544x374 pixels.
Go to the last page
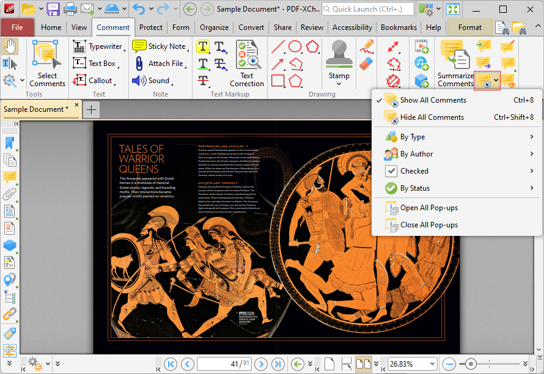(x=278, y=364)
